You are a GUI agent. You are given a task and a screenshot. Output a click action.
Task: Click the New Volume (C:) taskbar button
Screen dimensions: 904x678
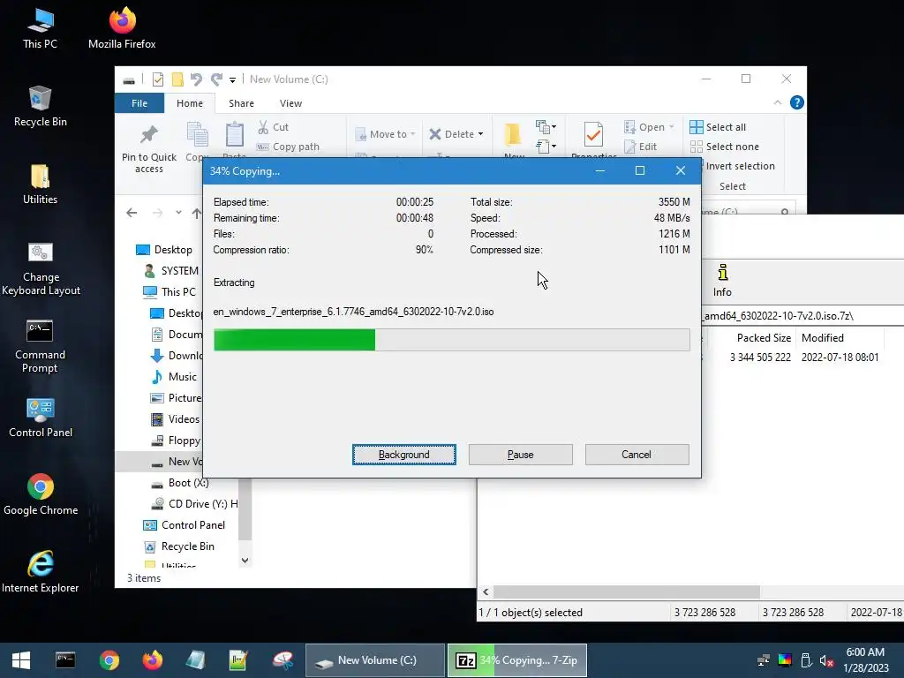point(374,660)
